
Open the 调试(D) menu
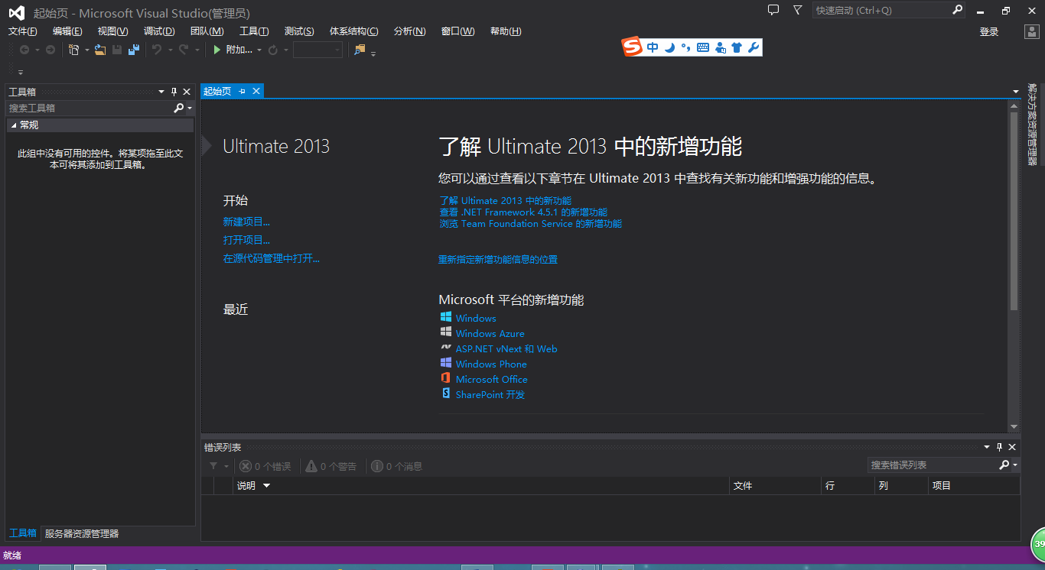coord(159,31)
